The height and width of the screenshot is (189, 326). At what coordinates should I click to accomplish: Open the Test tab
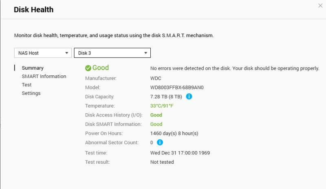click(x=26, y=85)
